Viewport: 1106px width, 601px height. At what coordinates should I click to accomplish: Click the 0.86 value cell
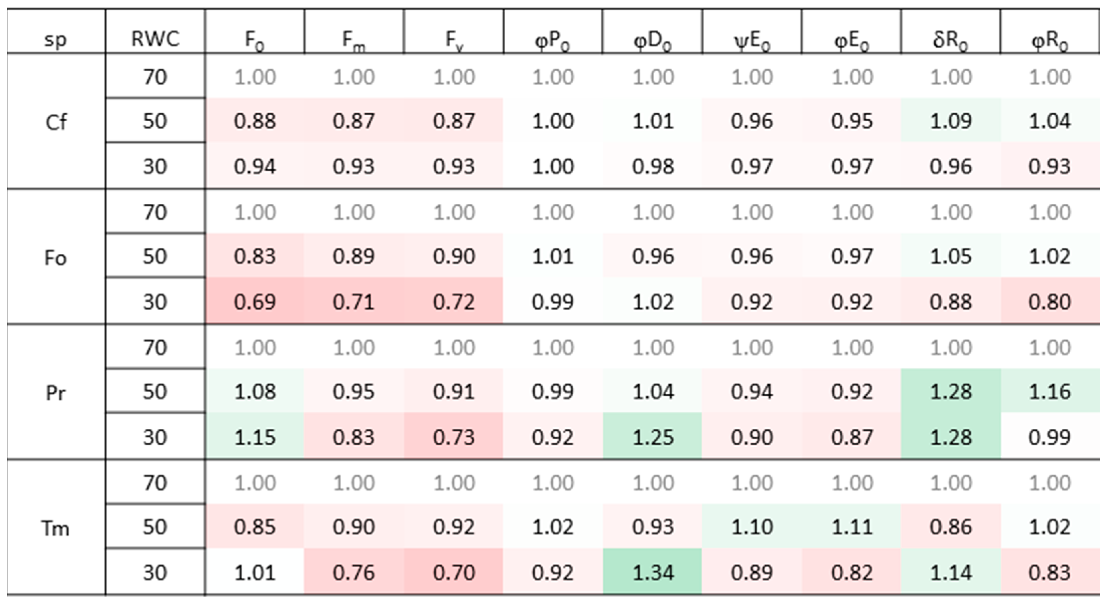pos(951,527)
